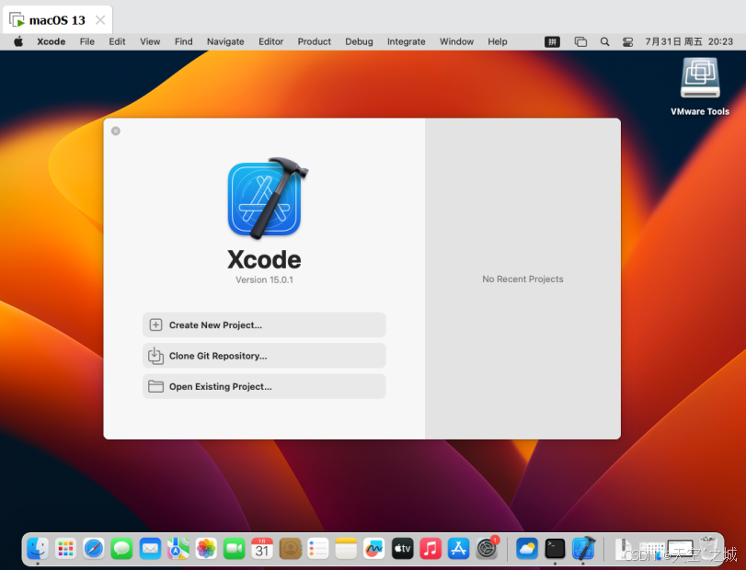
Task: Open Finder from the Dock
Action: [x=38, y=549]
